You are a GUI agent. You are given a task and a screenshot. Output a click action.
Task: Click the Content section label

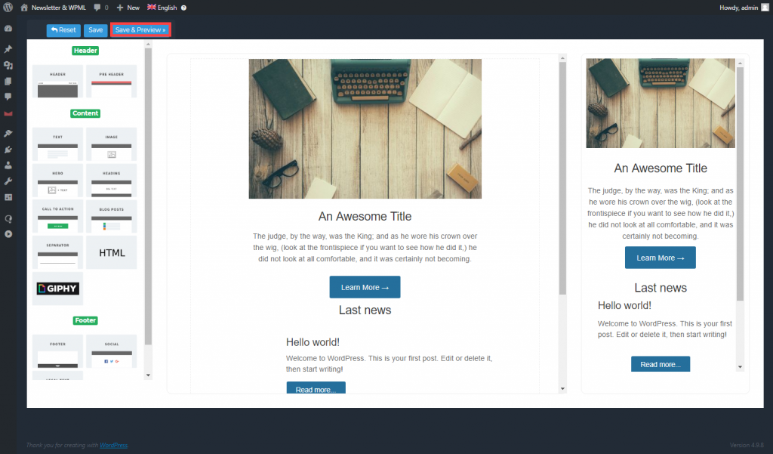85,113
